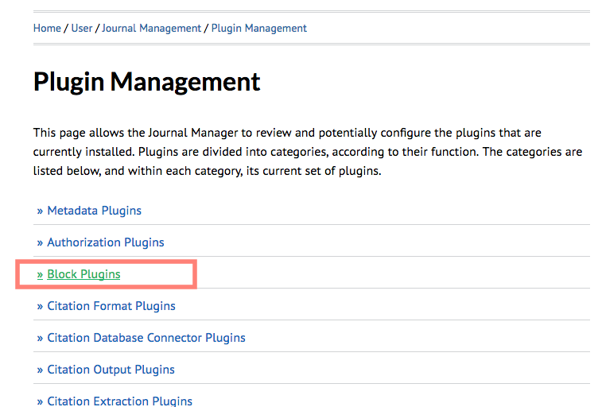This screenshot has height=407, width=602.
Task: Click the » arrow before Block Plugins
Action: (40, 274)
